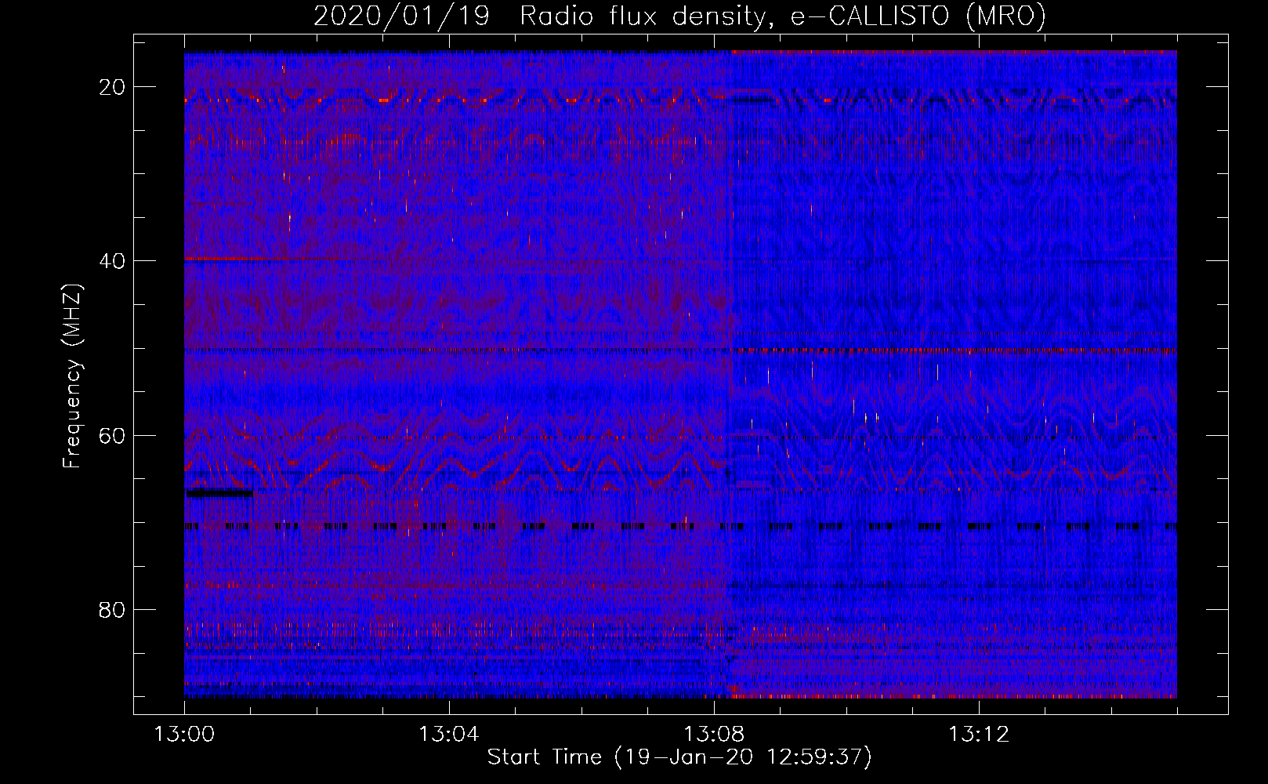Click the 13:08 time tick label
1268x784 pixels.
(714, 735)
